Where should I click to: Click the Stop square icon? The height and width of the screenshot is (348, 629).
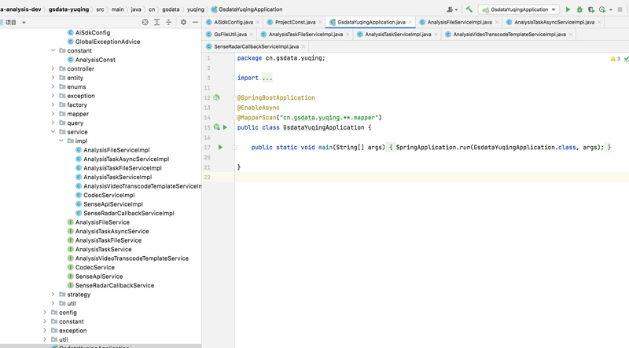point(620,9)
